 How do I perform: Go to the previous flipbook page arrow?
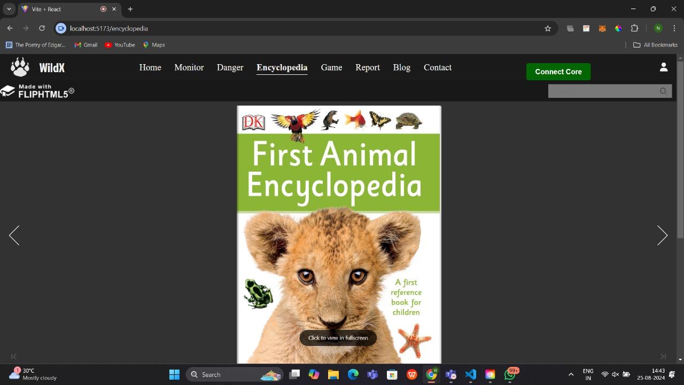tap(14, 235)
